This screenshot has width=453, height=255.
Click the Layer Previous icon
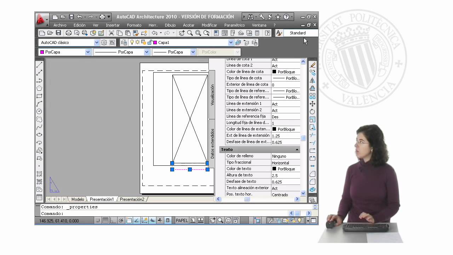click(246, 42)
